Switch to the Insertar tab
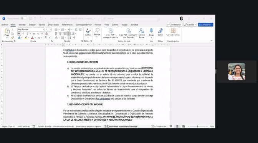Screen dimensions: 258x143 click(22, 25)
